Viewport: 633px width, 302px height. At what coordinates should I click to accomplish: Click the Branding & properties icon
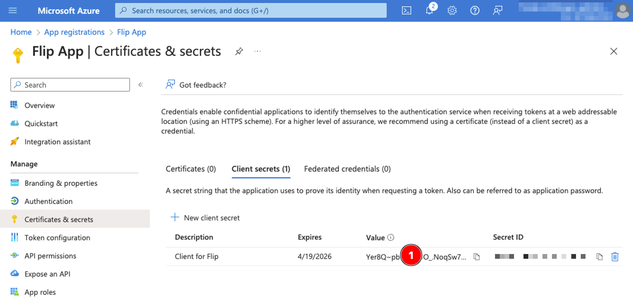15,183
